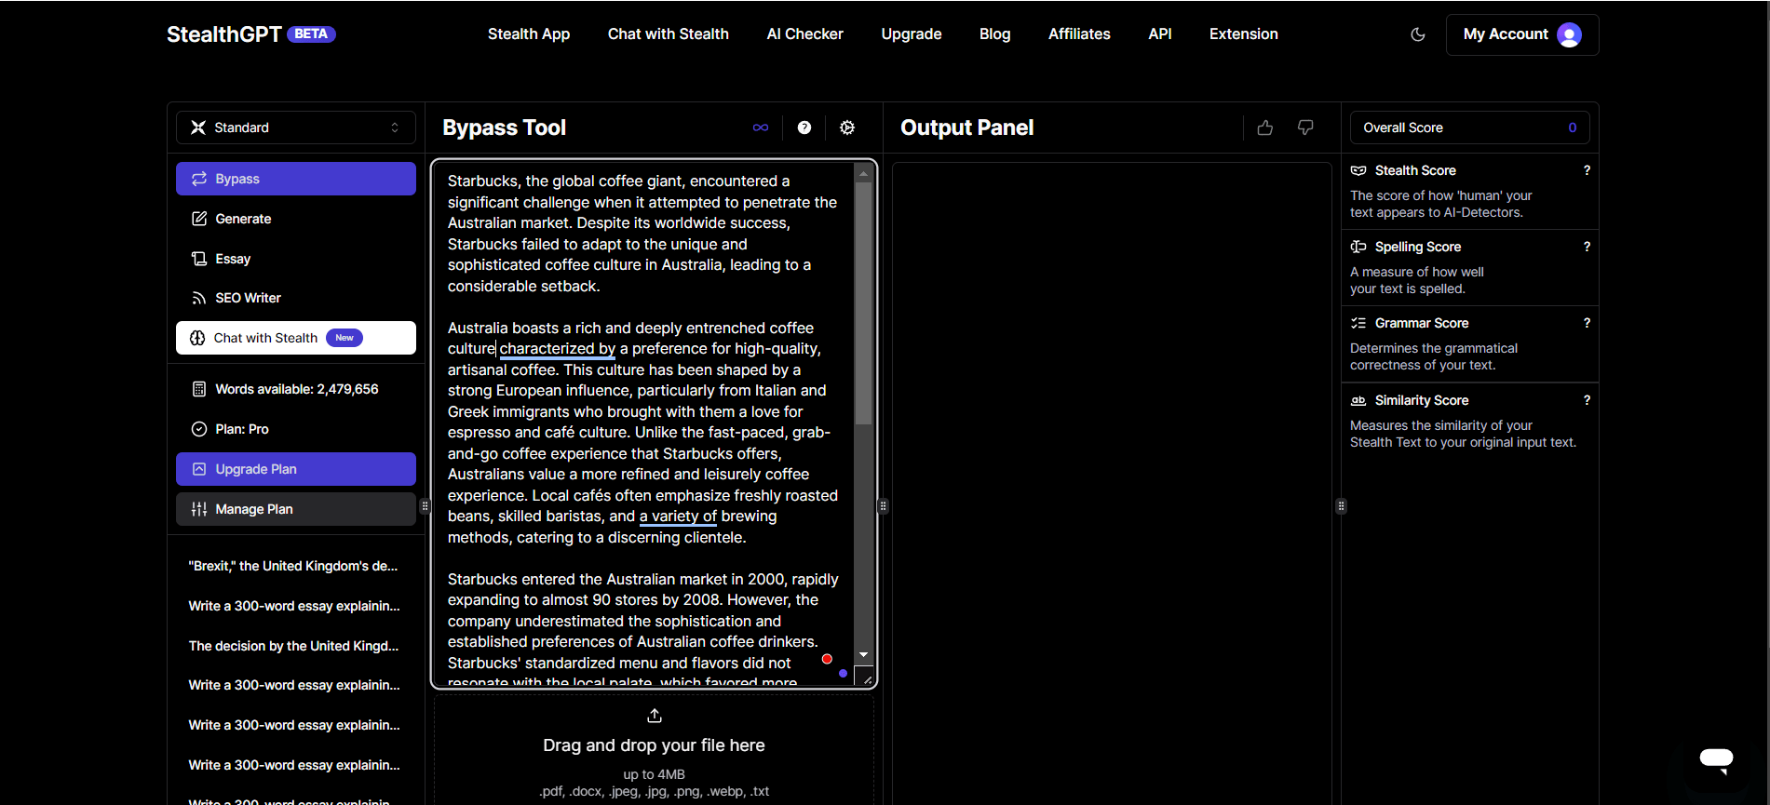This screenshot has width=1770, height=805.
Task: Select Essay in the sidebar
Action: [233, 259]
